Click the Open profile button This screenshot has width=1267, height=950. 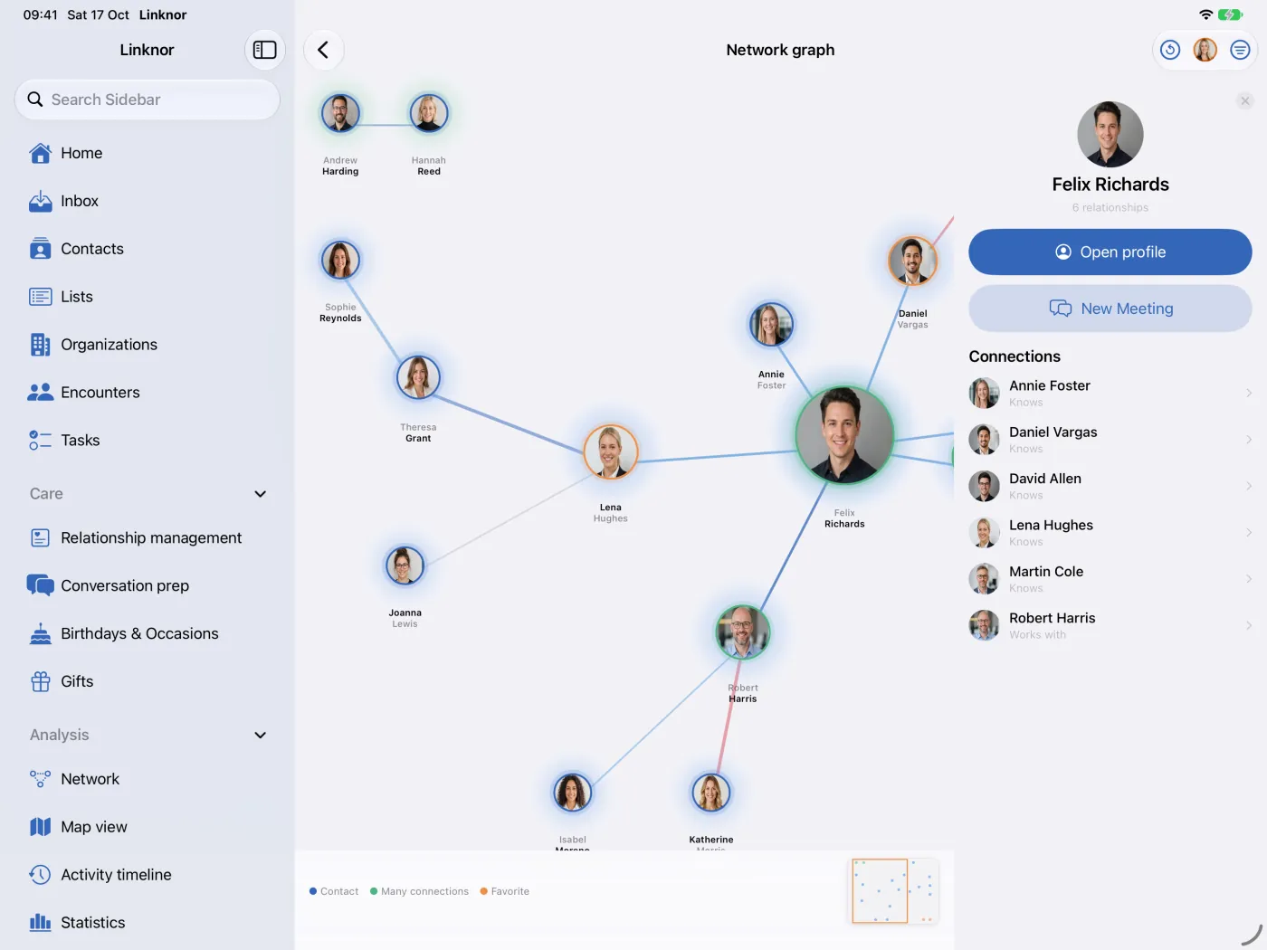(1110, 252)
